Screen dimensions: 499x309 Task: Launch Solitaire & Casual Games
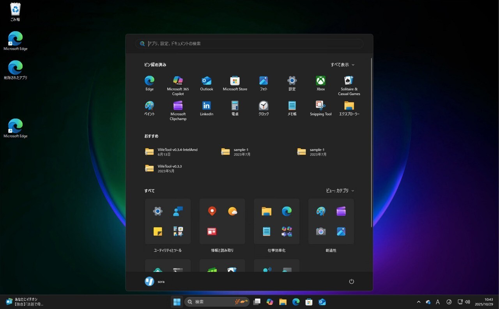pos(349,81)
